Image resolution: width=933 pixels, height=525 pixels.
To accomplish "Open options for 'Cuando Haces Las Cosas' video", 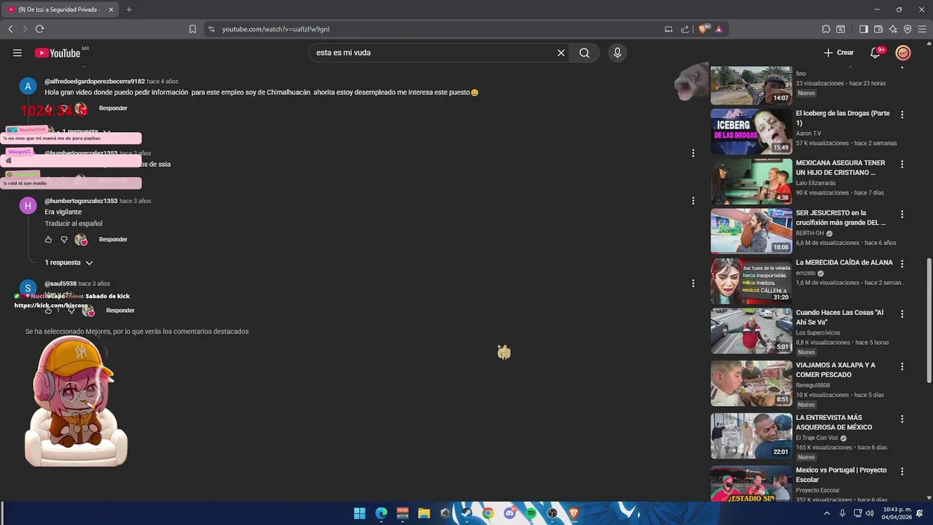I will (x=902, y=314).
